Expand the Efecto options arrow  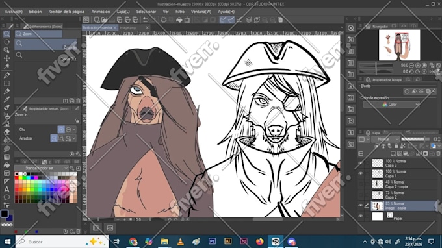pyautogui.click(x=434, y=91)
